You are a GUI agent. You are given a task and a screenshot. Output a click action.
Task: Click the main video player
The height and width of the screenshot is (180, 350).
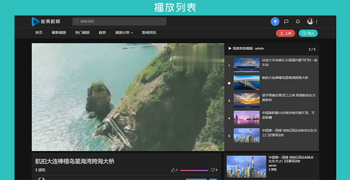pos(128,97)
